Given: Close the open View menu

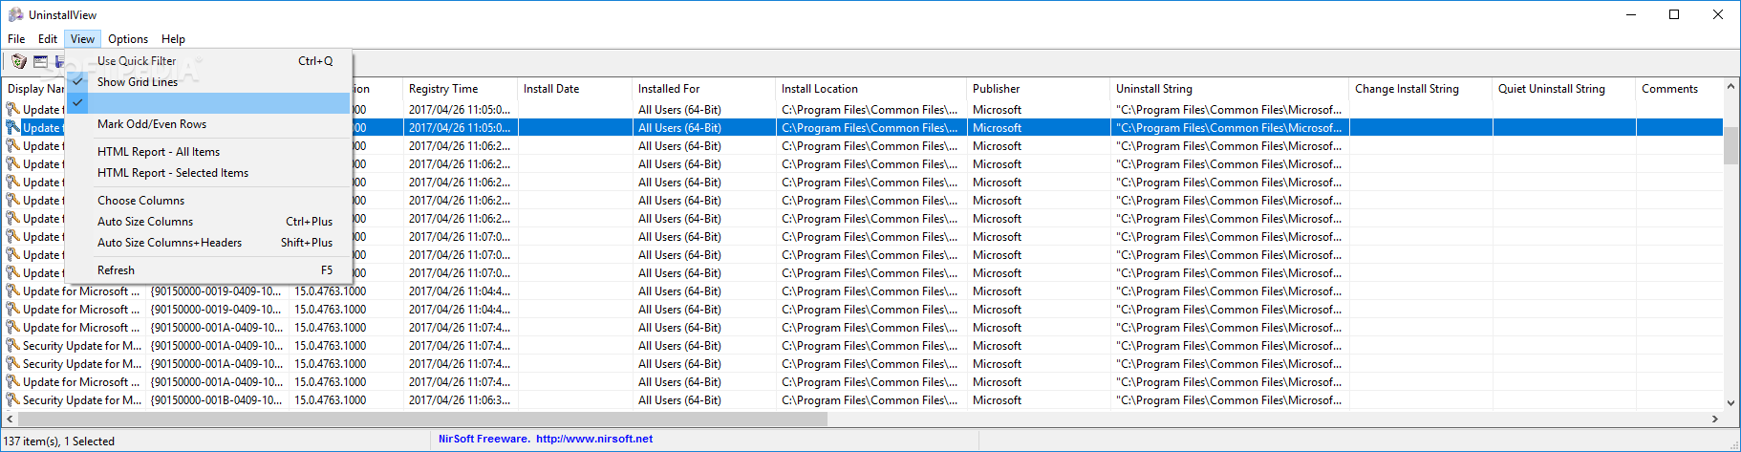Looking at the screenshot, I should tap(82, 39).
